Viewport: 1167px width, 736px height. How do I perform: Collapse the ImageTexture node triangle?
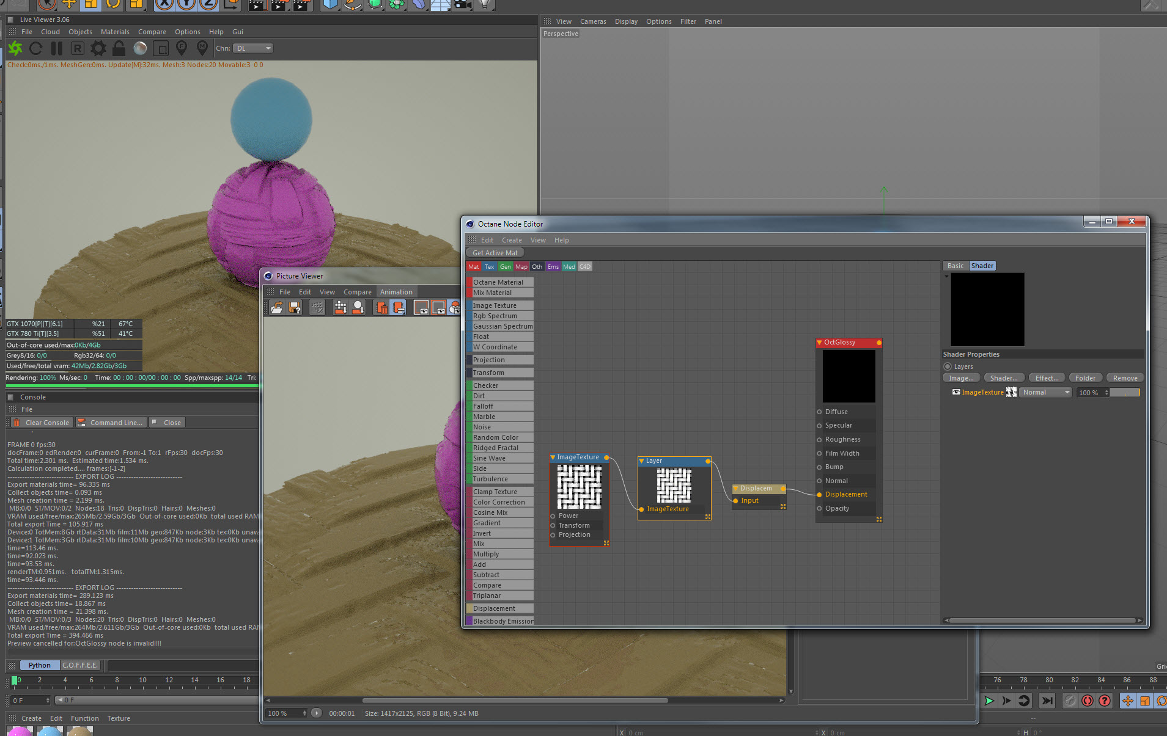click(553, 457)
